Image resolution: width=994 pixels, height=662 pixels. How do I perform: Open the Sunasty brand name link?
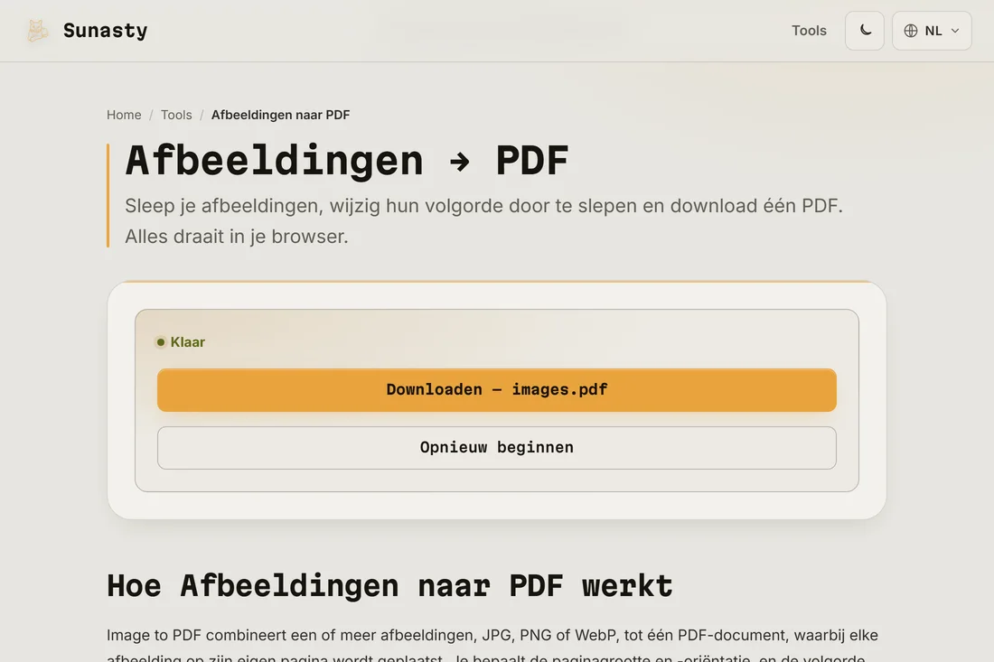tap(105, 31)
